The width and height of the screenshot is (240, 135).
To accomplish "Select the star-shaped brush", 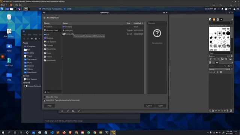I will [x=211, y=37].
